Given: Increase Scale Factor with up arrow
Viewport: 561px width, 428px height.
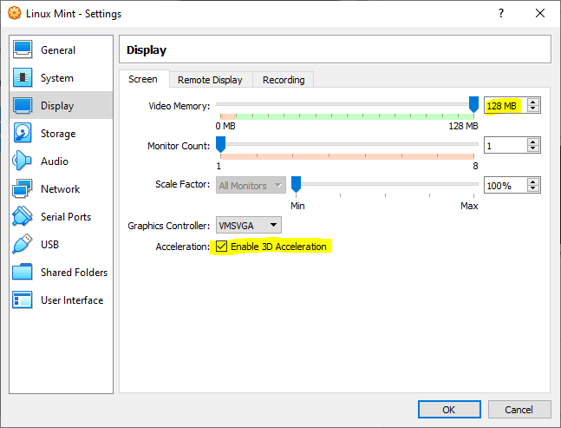Looking at the screenshot, I should [x=533, y=182].
